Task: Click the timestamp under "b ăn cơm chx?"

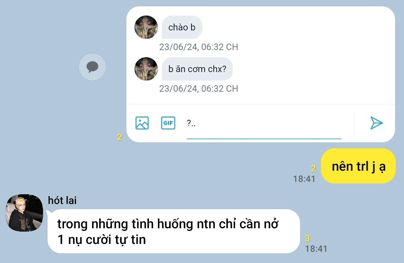Action: tap(198, 89)
